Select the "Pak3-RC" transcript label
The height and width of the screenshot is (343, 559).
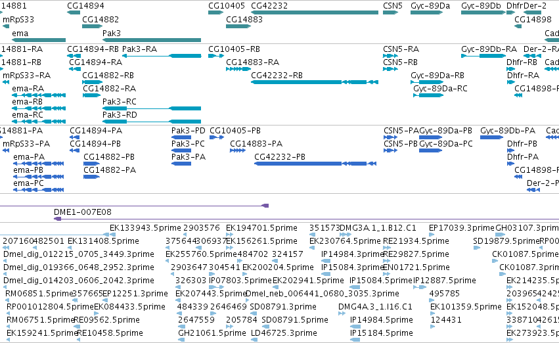pyautogui.click(x=119, y=102)
